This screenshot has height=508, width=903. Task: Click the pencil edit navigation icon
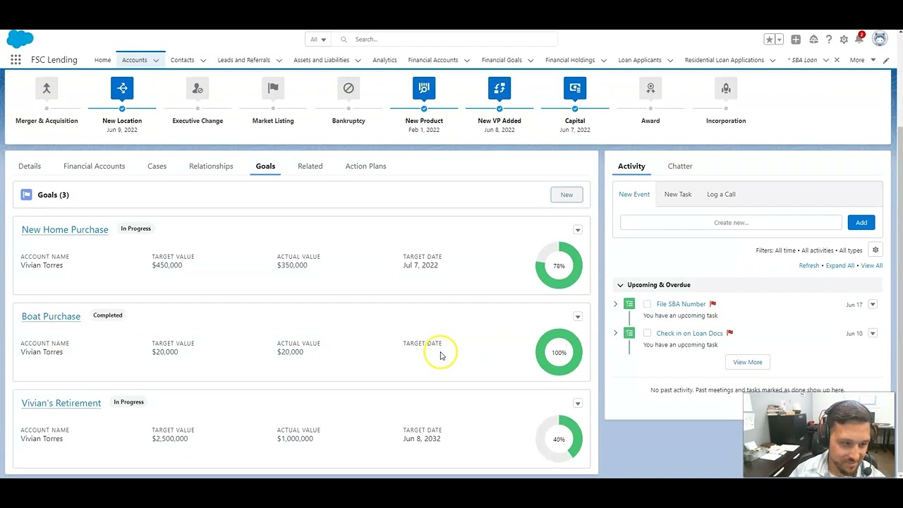click(887, 60)
